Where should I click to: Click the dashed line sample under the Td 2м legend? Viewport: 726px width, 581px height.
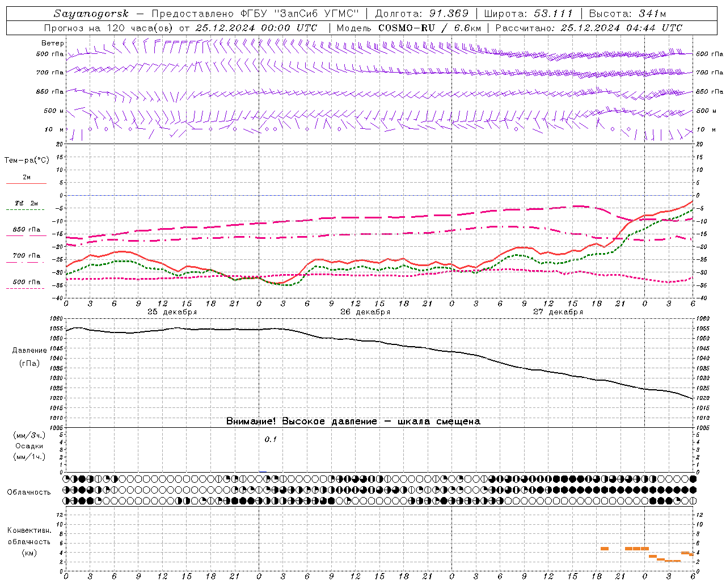tap(26, 210)
